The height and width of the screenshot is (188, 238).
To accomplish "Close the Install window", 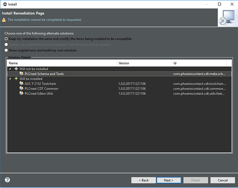I will [x=232, y=4].
